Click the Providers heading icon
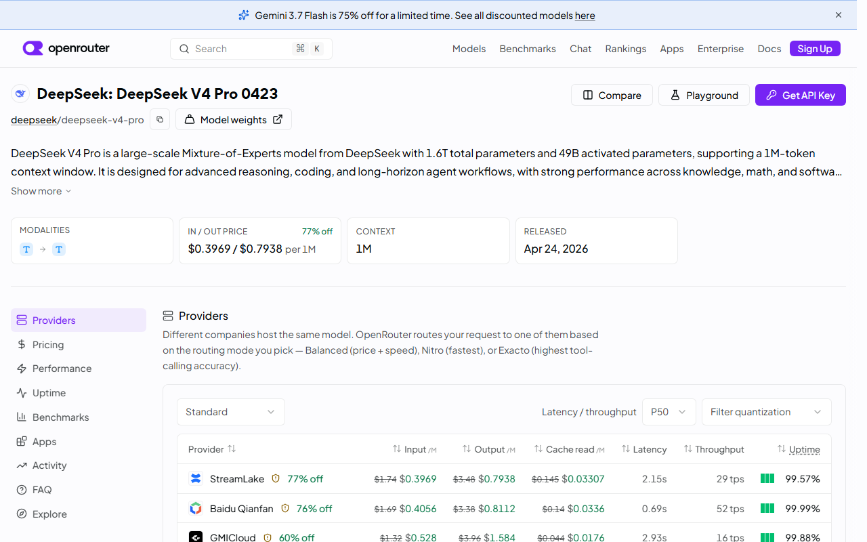Image resolution: width=867 pixels, height=542 pixels. [168, 316]
